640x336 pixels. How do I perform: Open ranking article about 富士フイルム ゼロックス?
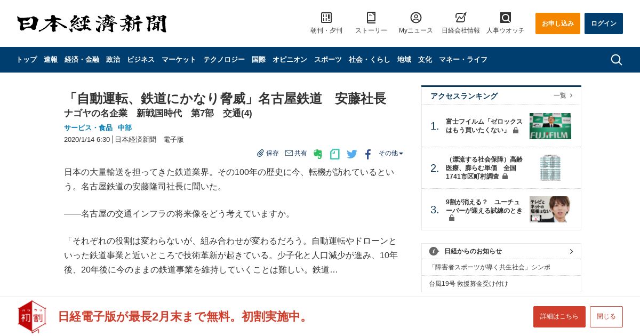point(484,126)
